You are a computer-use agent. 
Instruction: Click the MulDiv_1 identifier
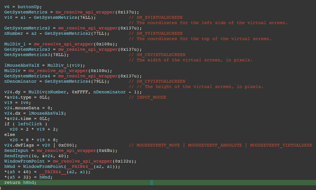[13, 44]
